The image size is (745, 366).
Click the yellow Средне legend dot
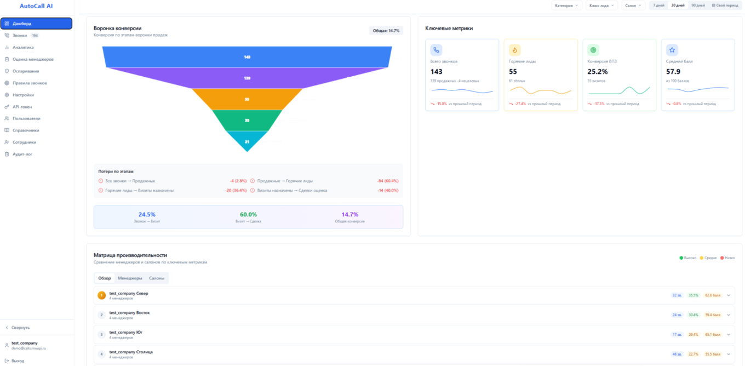tap(702, 258)
